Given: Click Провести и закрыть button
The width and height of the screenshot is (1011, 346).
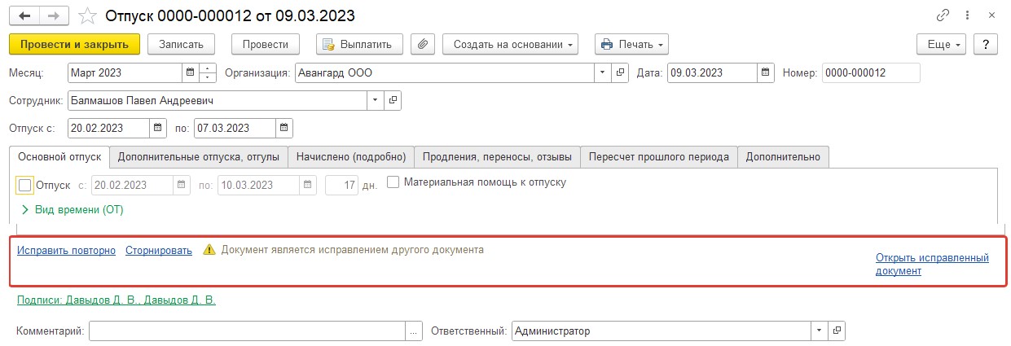Looking at the screenshot, I should pyautogui.click(x=75, y=44).
